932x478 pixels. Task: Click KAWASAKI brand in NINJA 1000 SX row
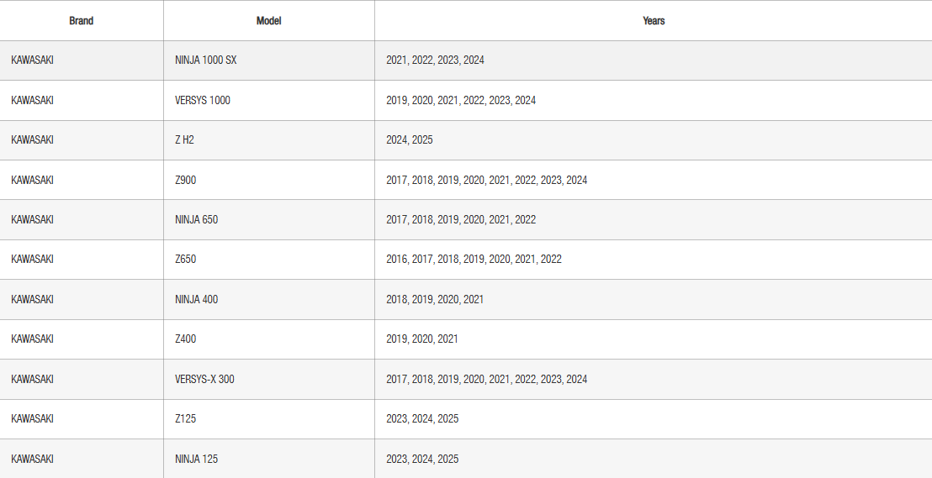33,60
